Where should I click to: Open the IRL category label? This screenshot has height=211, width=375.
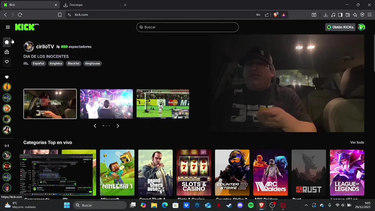tap(26, 63)
